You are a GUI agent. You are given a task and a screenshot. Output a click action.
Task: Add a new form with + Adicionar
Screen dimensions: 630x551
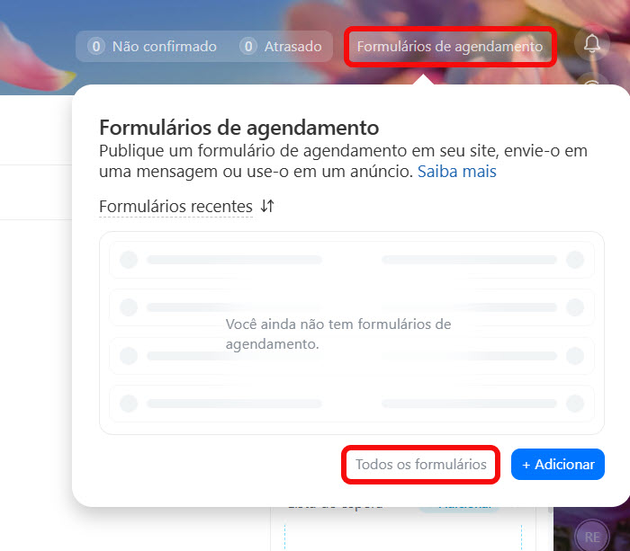pyautogui.click(x=558, y=465)
